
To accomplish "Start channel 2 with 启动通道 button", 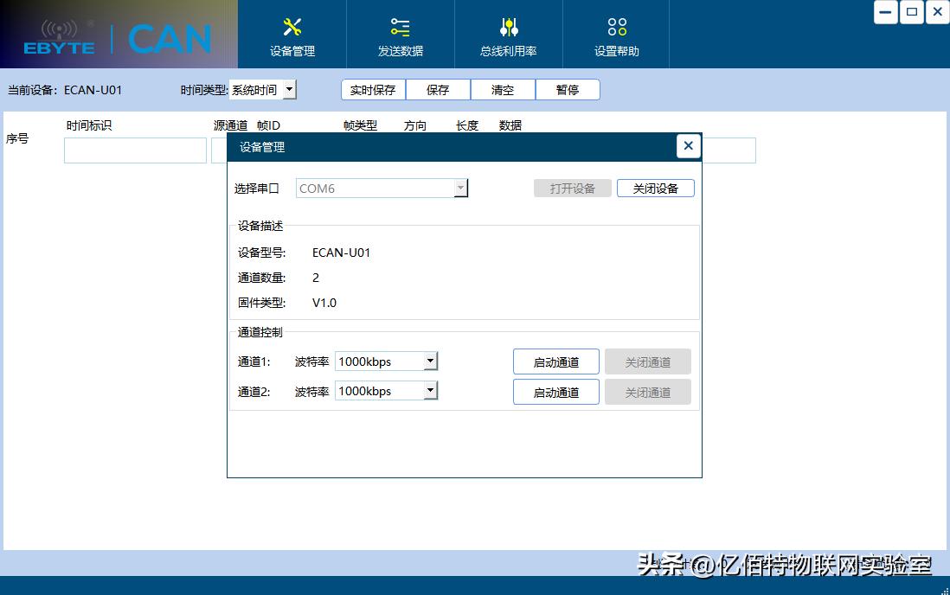I will point(555,391).
